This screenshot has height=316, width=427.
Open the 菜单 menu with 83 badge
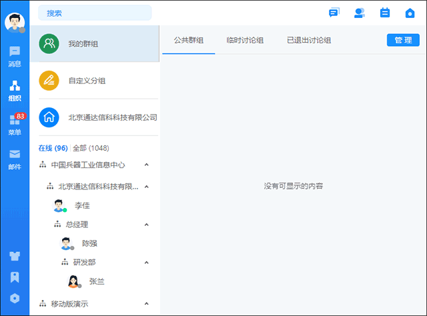15,125
